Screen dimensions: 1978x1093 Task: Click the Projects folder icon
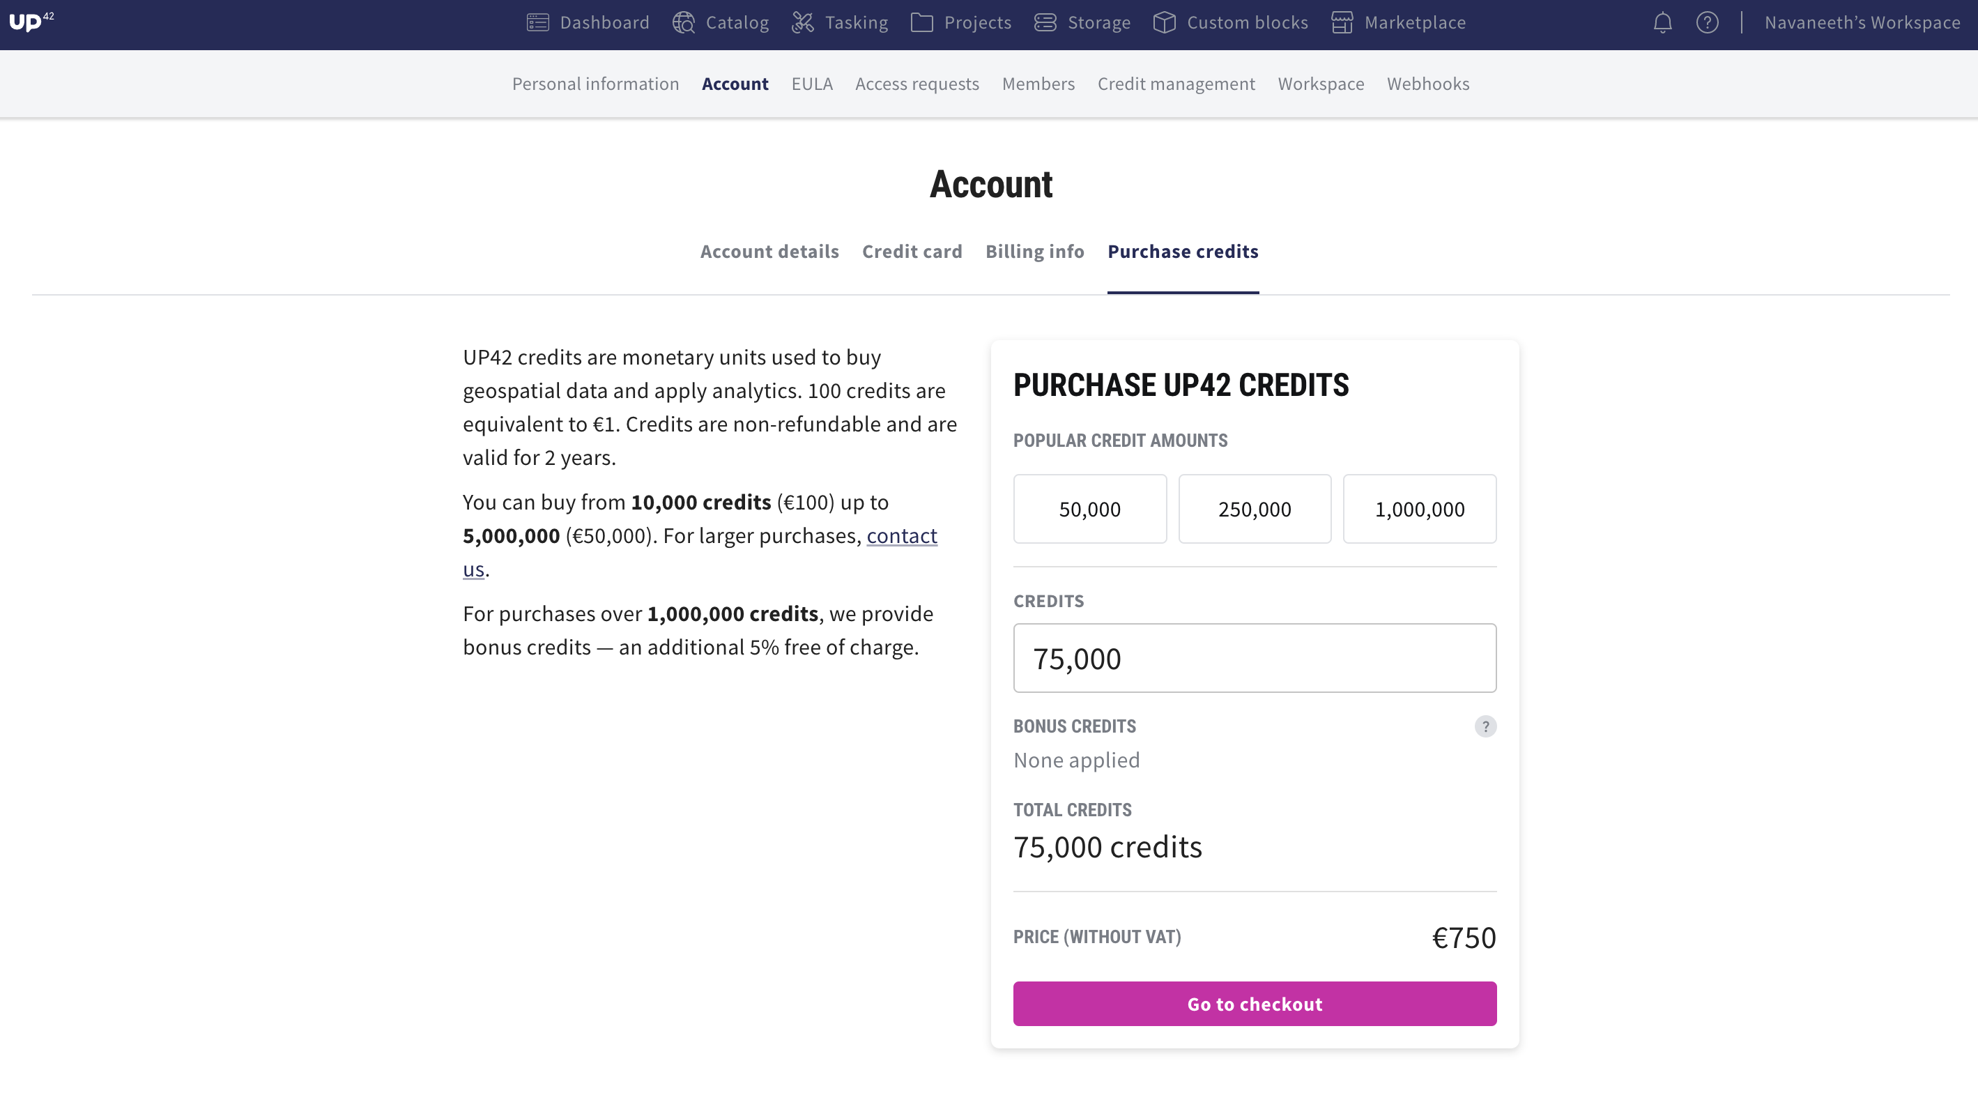coord(921,23)
